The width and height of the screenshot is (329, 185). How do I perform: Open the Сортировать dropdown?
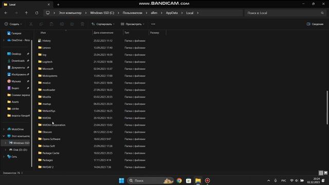(x=103, y=24)
